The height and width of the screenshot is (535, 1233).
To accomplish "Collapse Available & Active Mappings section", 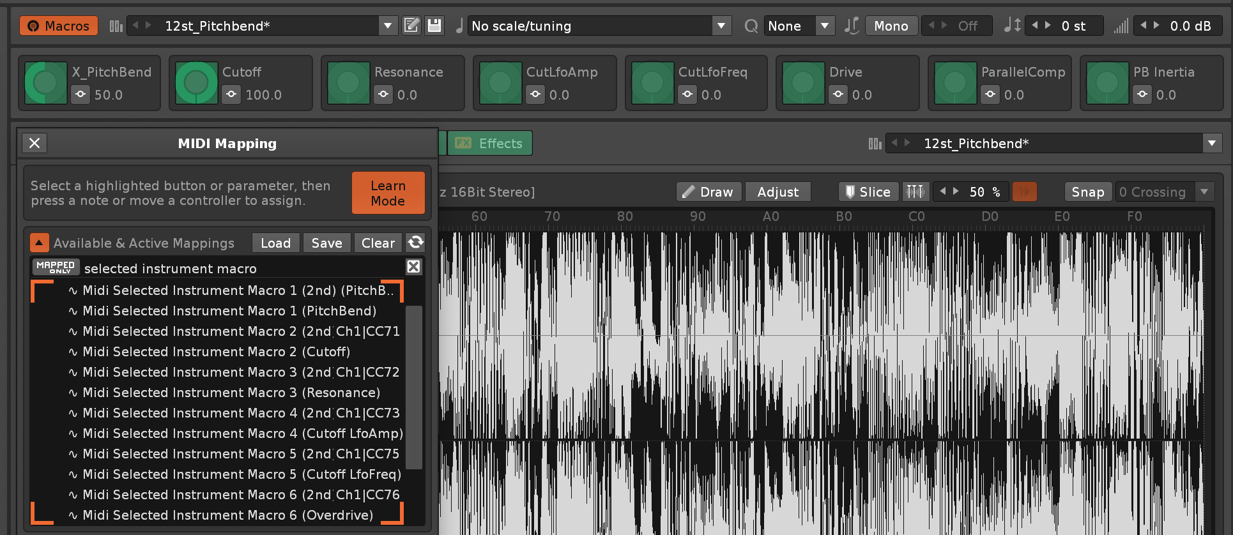I will (x=40, y=243).
